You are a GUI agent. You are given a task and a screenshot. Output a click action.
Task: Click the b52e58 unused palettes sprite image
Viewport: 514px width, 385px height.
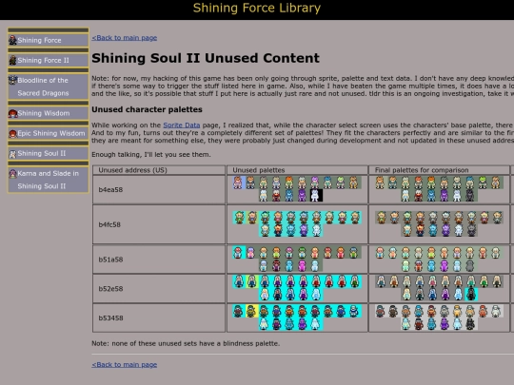pyautogui.click(x=297, y=288)
